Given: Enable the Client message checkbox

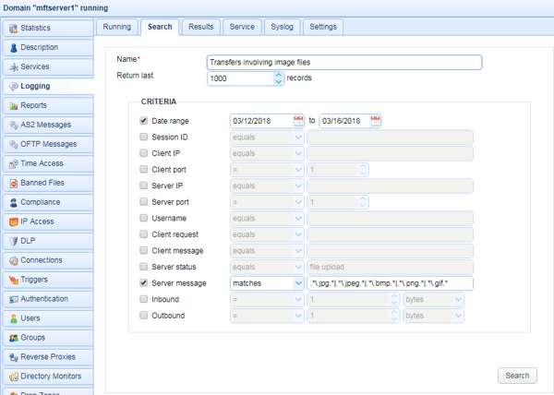Looking at the screenshot, I should pyautogui.click(x=143, y=250).
